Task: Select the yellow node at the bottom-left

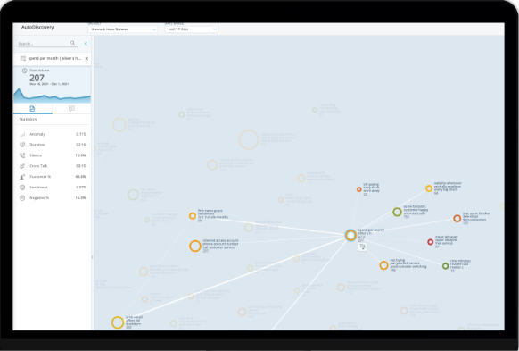Action: click(x=118, y=322)
